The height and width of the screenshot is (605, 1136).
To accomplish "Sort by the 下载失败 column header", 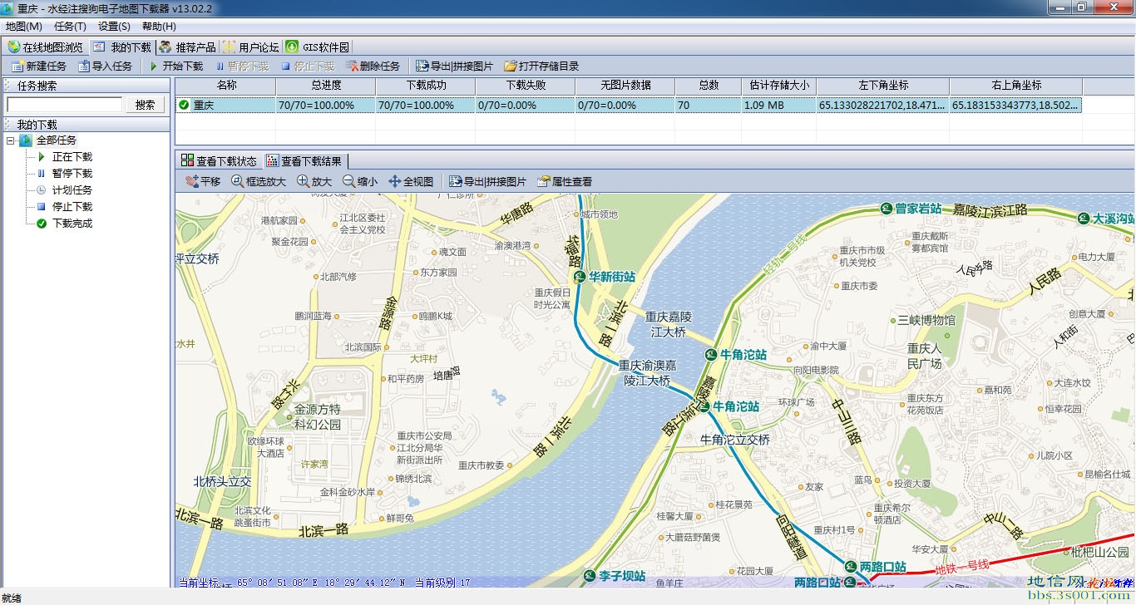I will (526, 85).
